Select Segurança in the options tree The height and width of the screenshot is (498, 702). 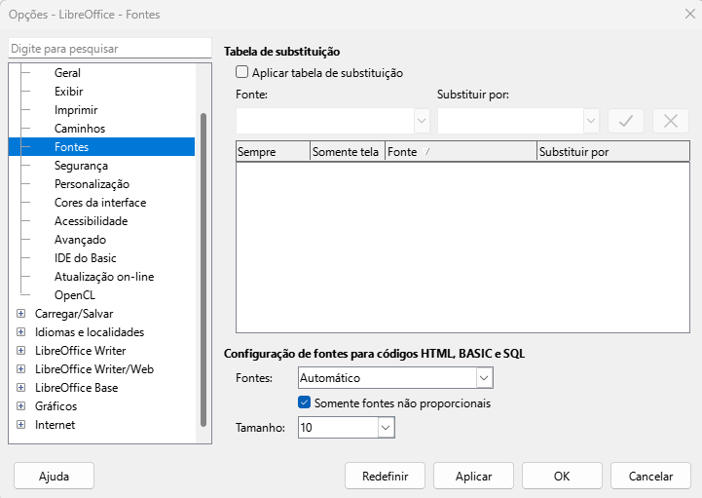pyautogui.click(x=81, y=166)
